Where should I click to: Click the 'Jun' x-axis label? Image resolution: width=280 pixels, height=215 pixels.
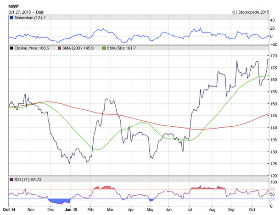168,210
